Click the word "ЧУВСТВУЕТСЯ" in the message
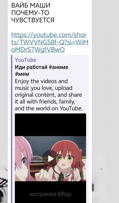 pyautogui.click(x=33, y=20)
